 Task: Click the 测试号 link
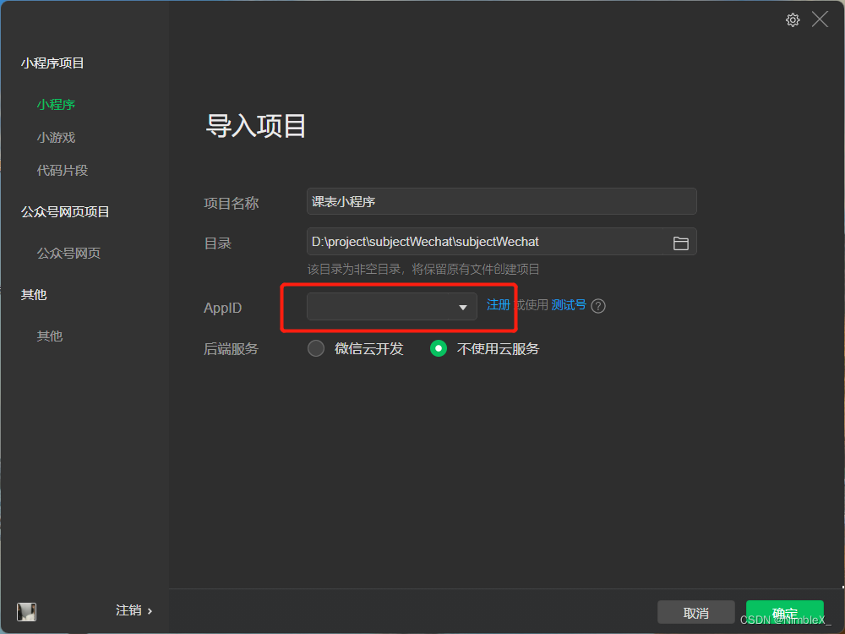(569, 305)
